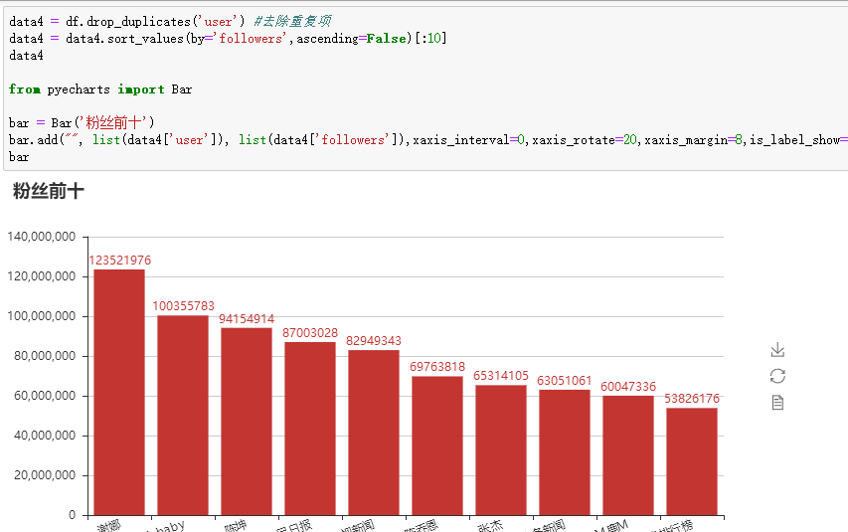Select the red bar under 100355783
Image resolution: width=848 pixels, height=532 pixels.
click(x=183, y=415)
